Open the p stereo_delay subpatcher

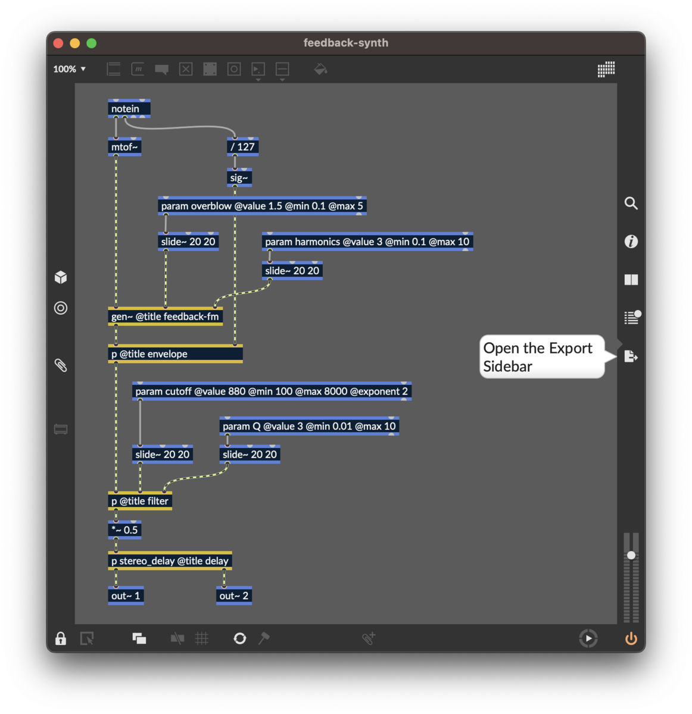click(x=170, y=560)
